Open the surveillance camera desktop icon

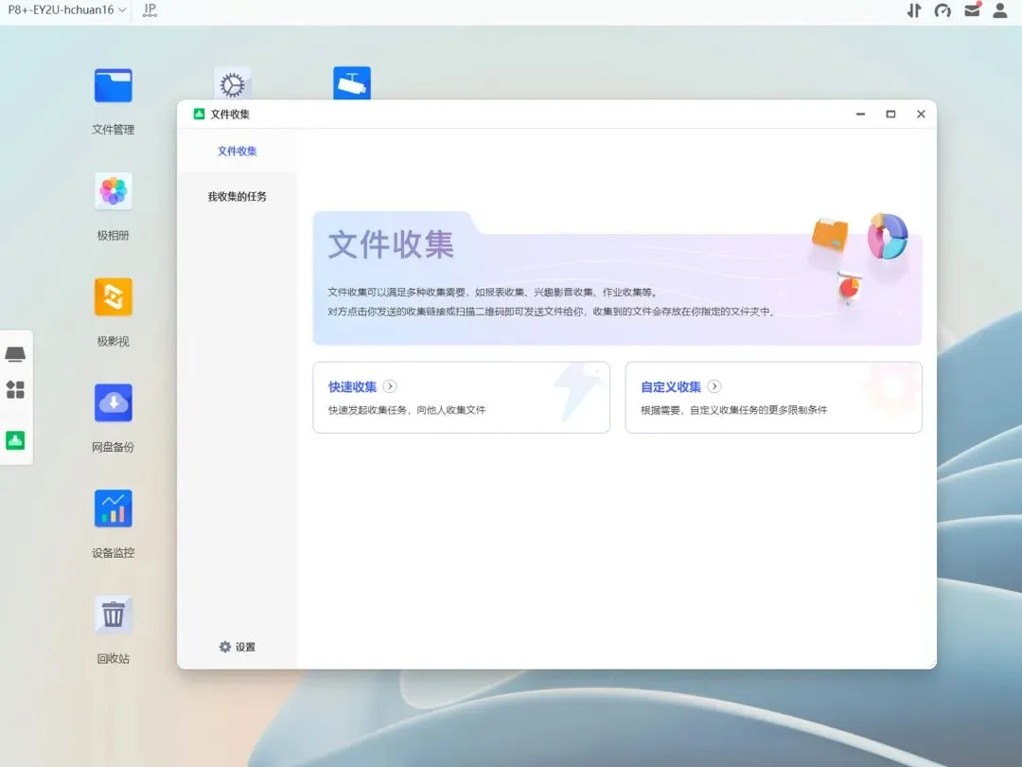[352, 83]
